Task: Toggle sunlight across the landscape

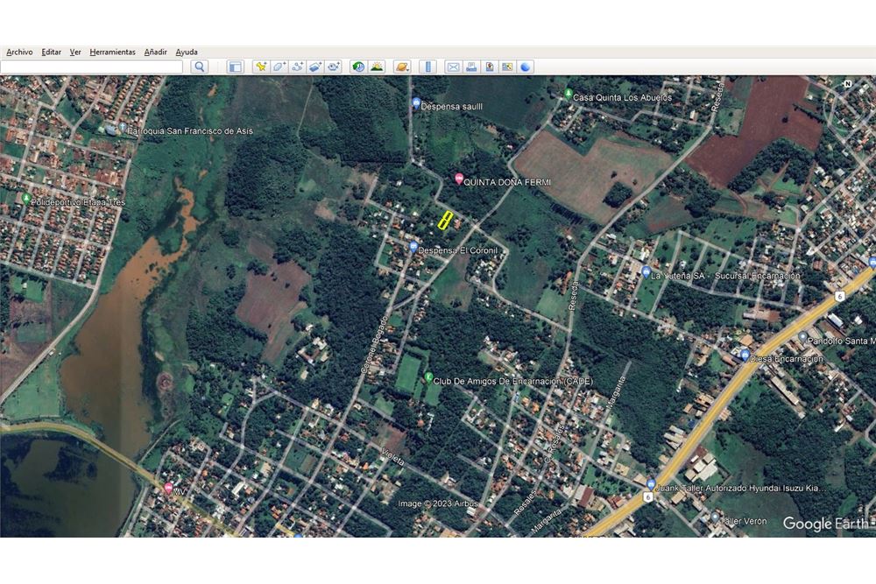Action: pos(377,67)
